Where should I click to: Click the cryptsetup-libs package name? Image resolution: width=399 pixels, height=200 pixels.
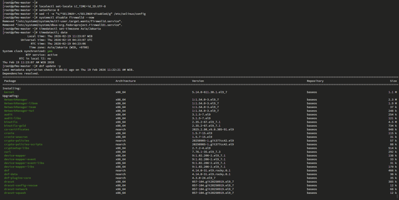pyautogui.click(x=16, y=148)
